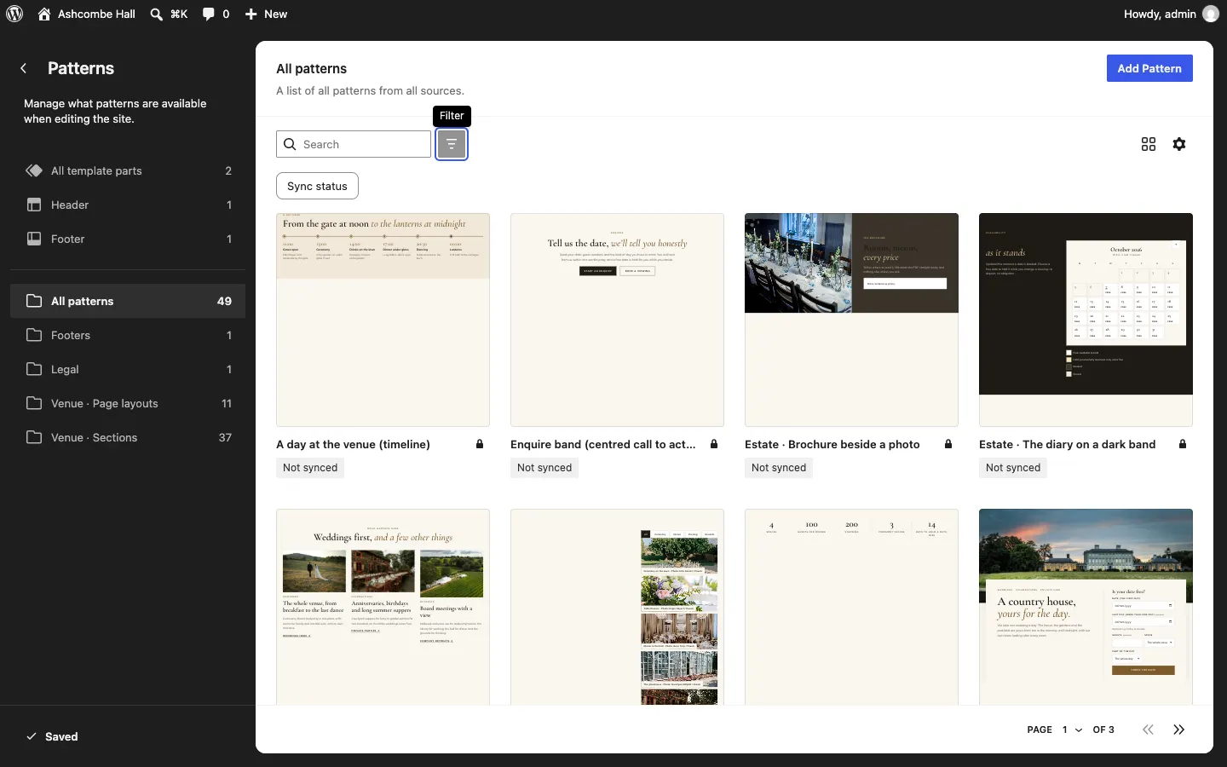Viewport: 1227px width, 767px height.
Task: Click lock icon beside diary on a dark band
Action: 1183,444
